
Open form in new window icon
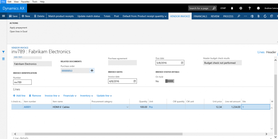pos(271,16)
